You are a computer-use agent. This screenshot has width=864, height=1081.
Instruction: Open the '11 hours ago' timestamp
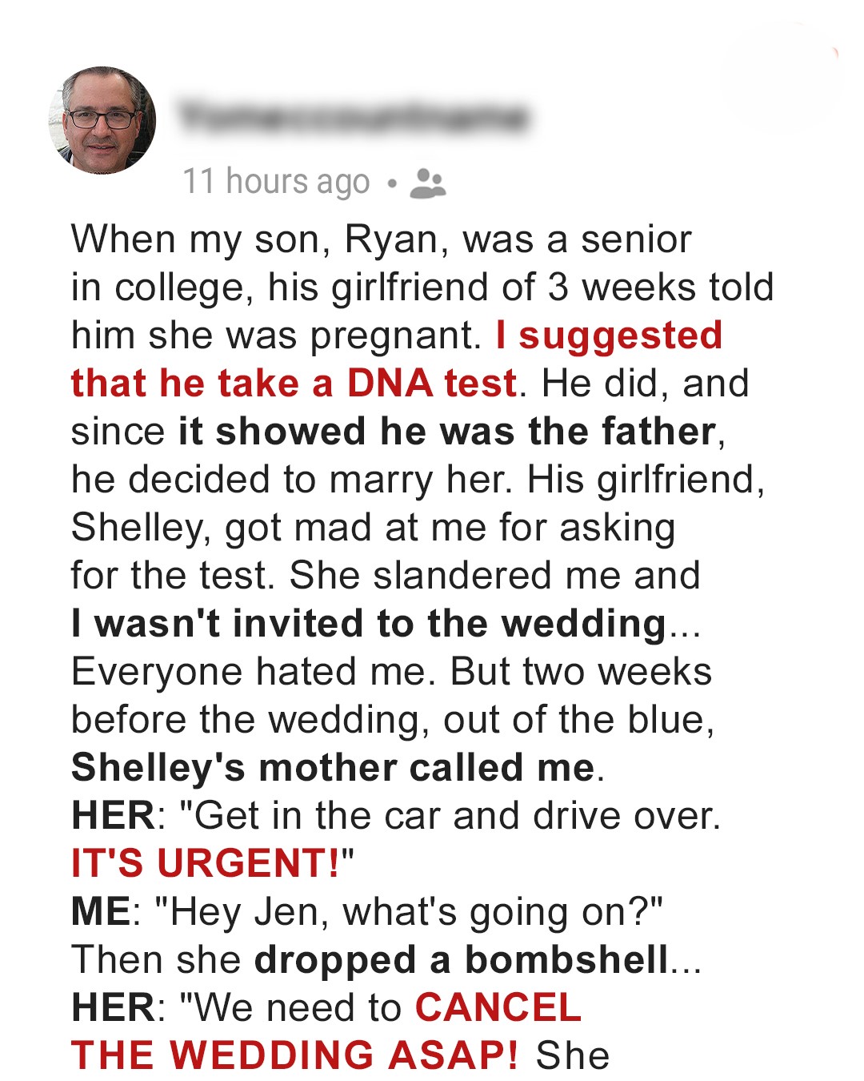276,182
